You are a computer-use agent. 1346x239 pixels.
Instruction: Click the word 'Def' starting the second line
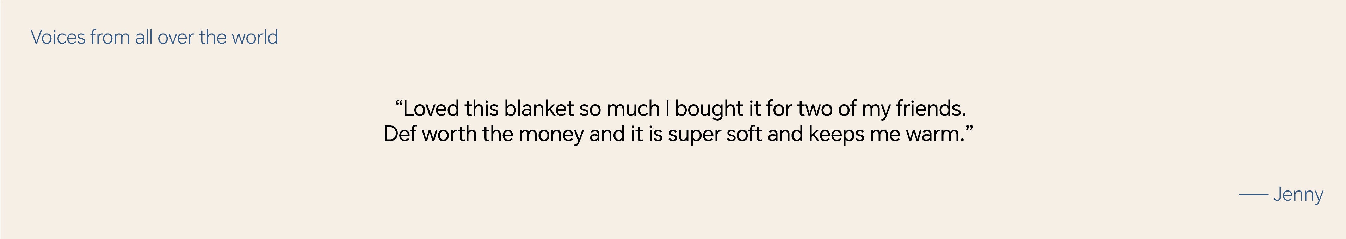click(400, 134)
